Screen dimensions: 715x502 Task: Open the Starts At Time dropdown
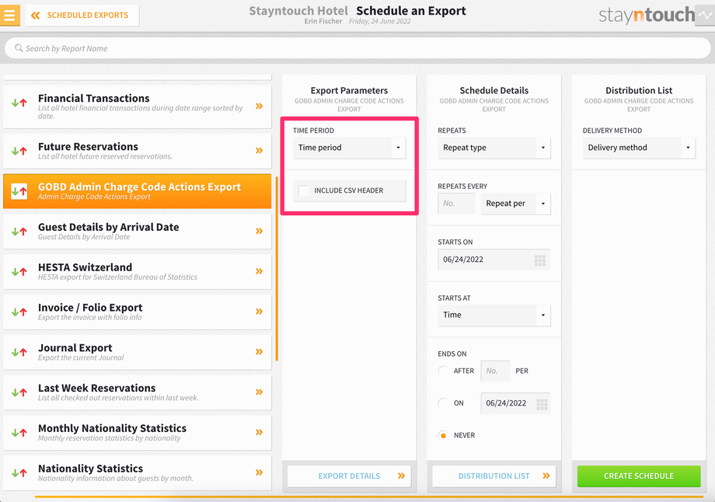click(494, 315)
